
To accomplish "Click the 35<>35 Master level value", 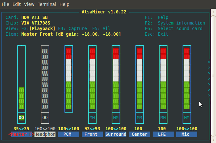I will (x=21, y=129).
